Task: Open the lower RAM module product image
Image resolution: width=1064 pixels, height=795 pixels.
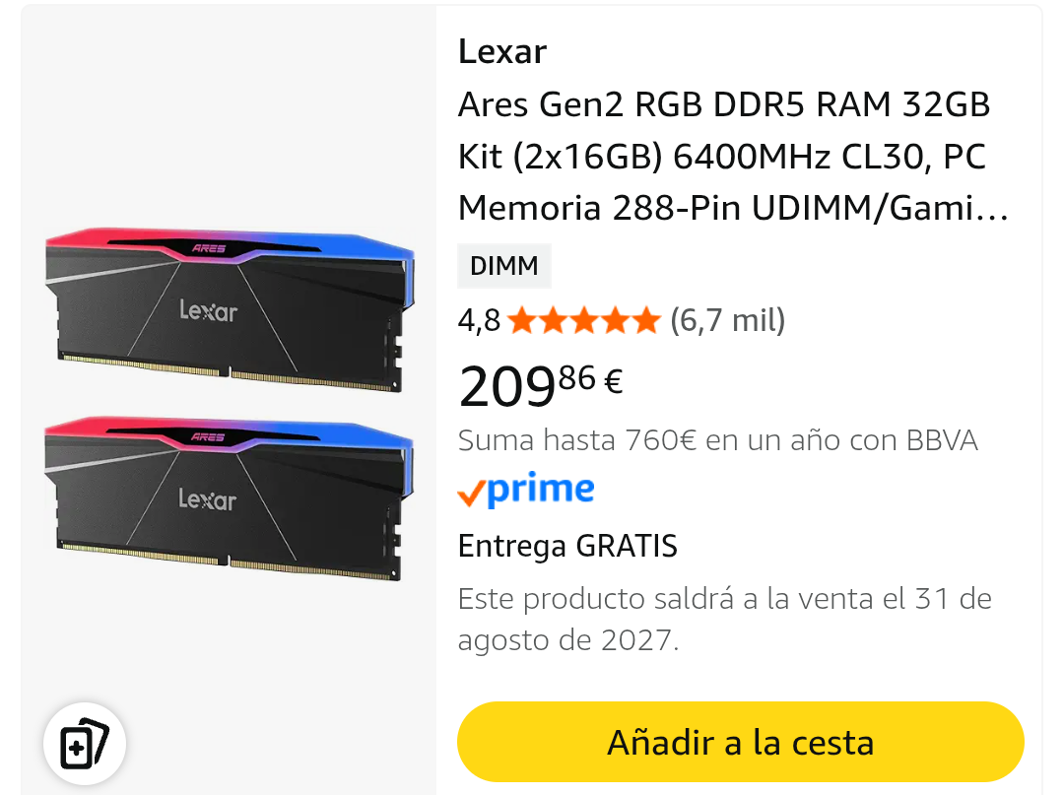Action: pyautogui.click(x=230, y=498)
